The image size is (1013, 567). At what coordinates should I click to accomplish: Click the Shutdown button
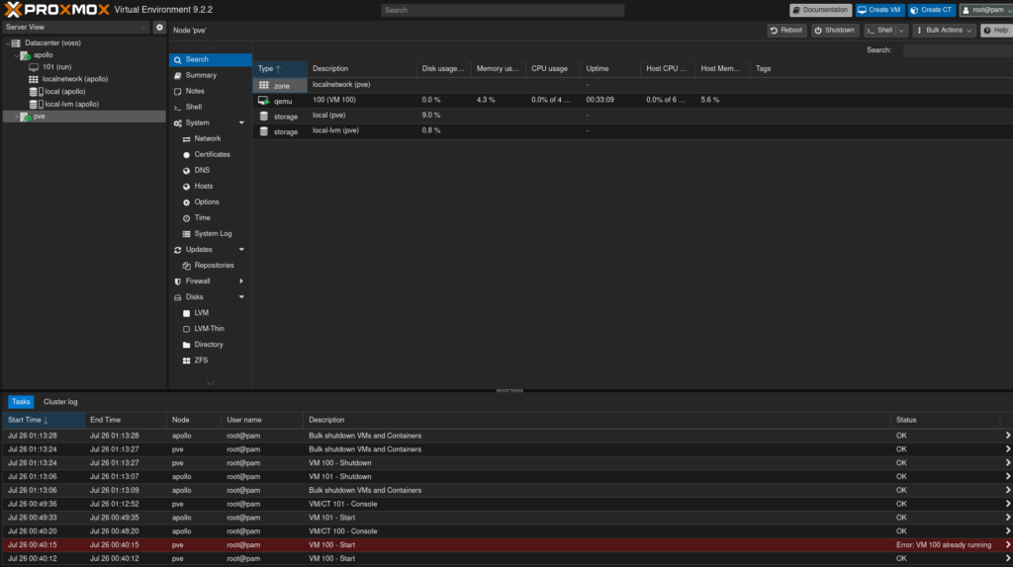click(835, 31)
